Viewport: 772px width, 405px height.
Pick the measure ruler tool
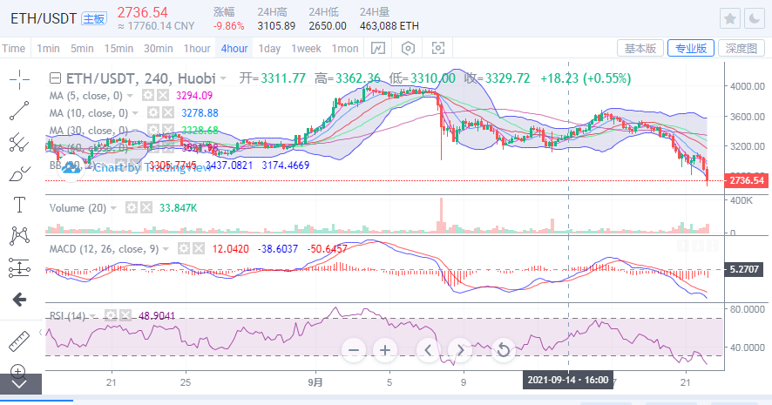[x=19, y=341]
